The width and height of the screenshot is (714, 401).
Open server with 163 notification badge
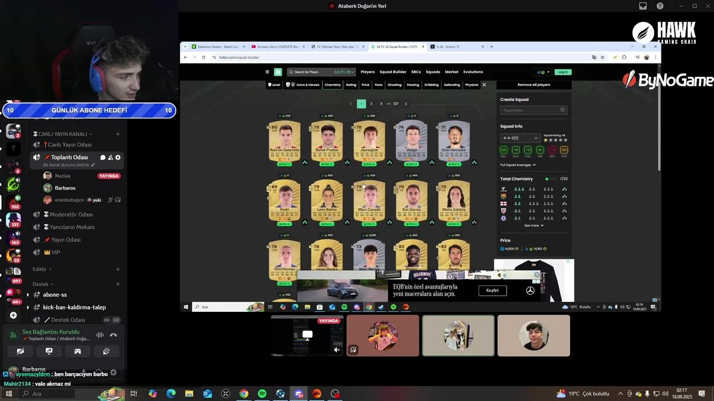pyautogui.click(x=13, y=237)
